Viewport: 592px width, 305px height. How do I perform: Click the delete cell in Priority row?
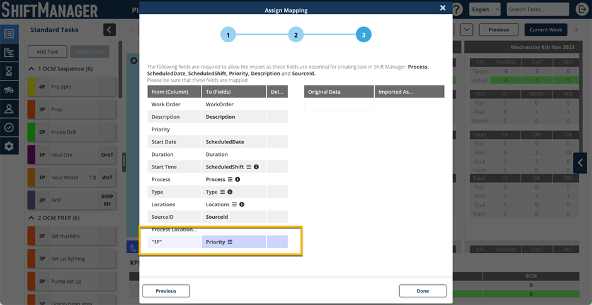coord(278,242)
